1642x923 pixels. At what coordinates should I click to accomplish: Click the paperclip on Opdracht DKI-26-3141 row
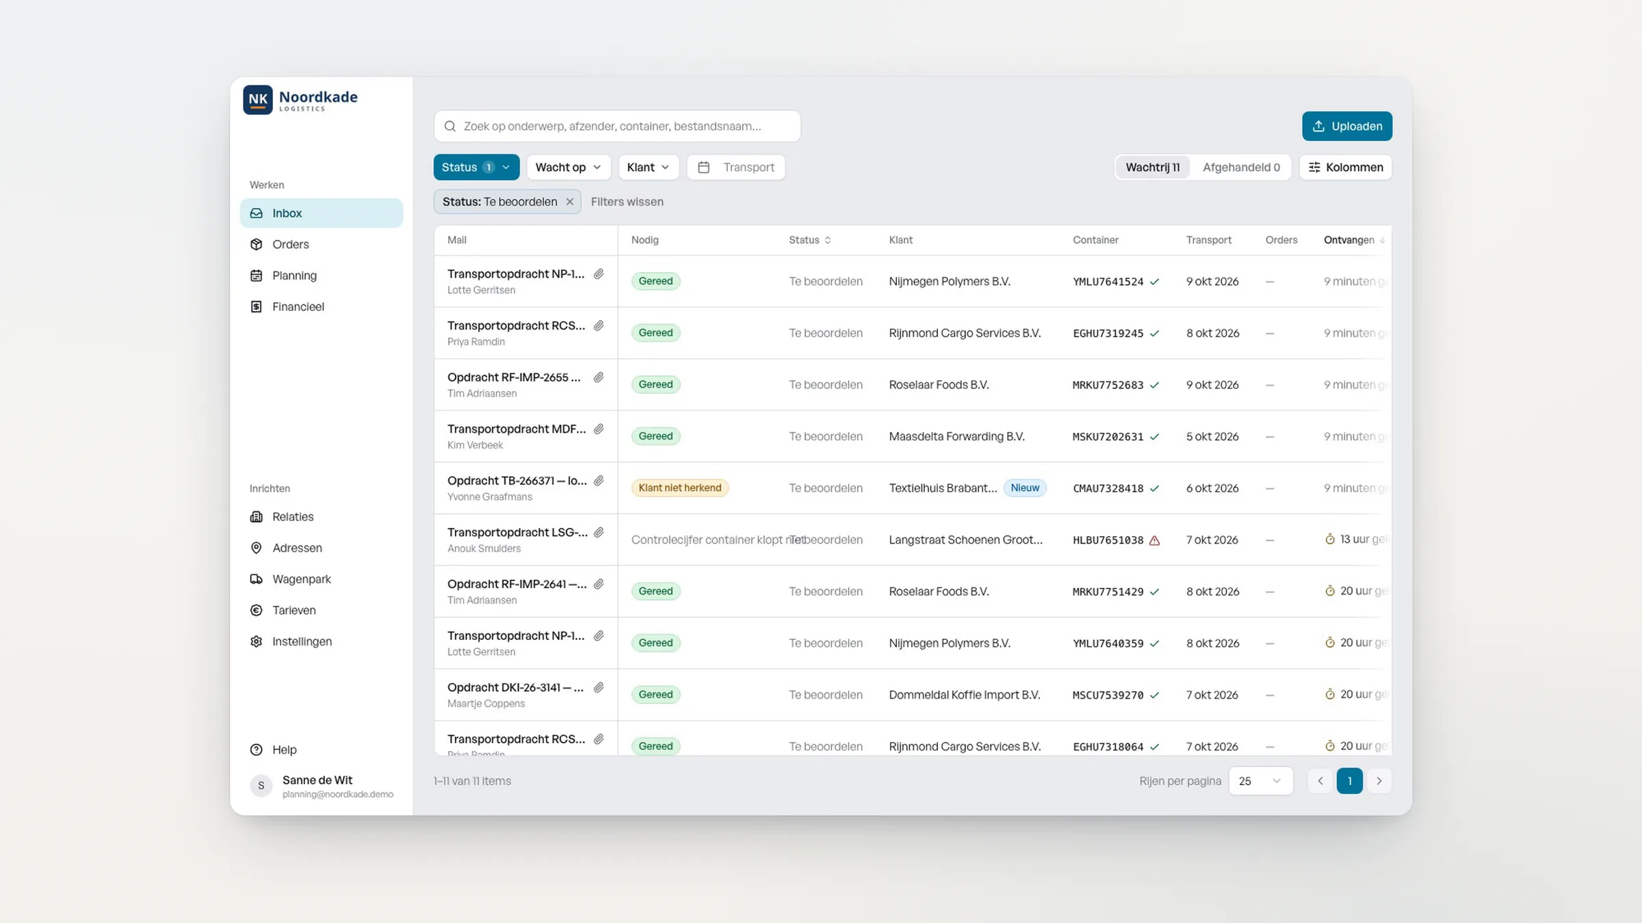pyautogui.click(x=599, y=687)
